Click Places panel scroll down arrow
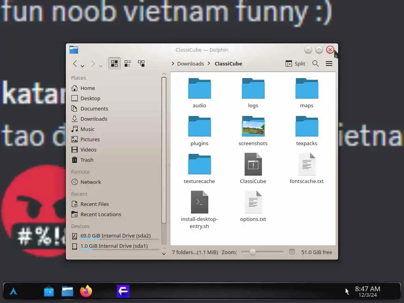Image resolution: width=404 pixels, height=303 pixels. pyautogui.click(x=164, y=254)
